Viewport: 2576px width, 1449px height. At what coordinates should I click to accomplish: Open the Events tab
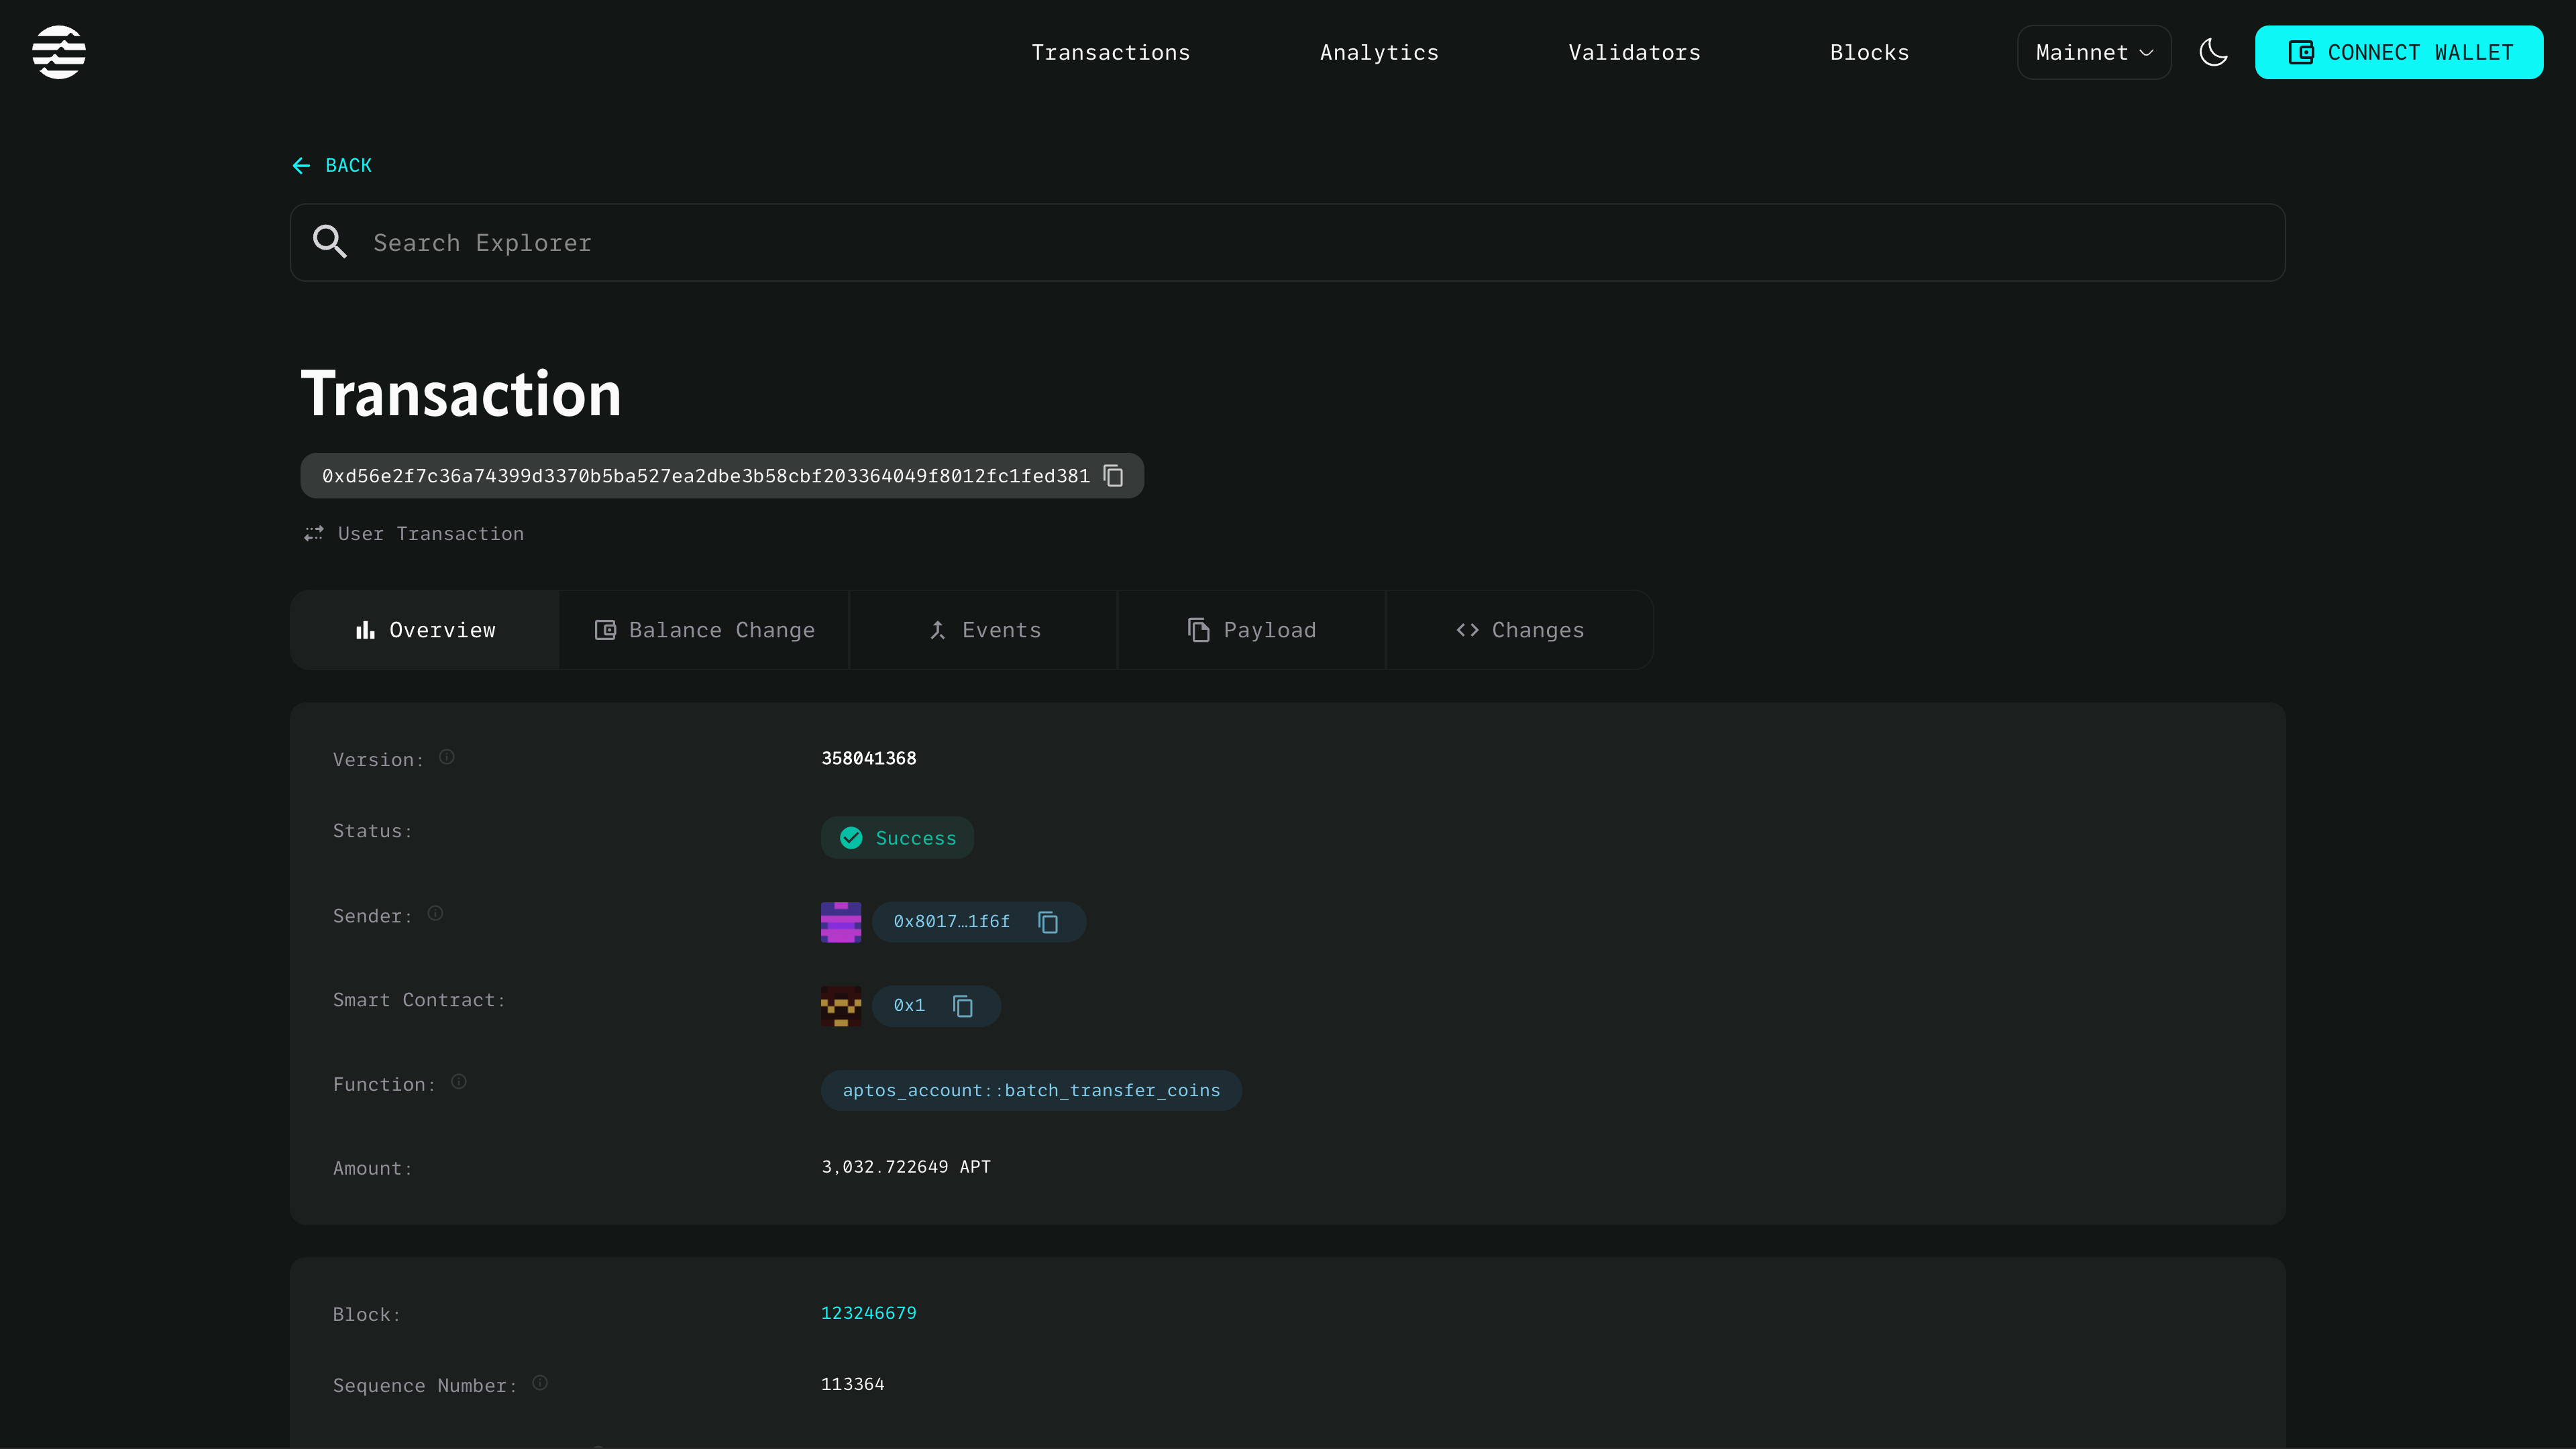point(984,630)
